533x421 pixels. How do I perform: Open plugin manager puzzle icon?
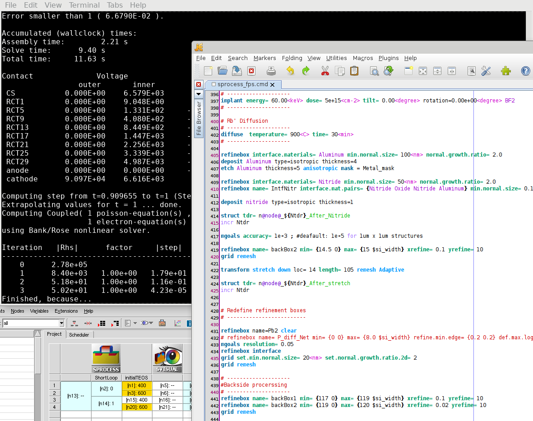(x=506, y=71)
